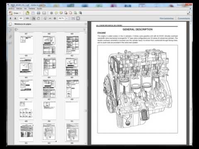Screen dimensions: 199x149
Task: Click the zoom percentage field
Action: pos(61,18)
